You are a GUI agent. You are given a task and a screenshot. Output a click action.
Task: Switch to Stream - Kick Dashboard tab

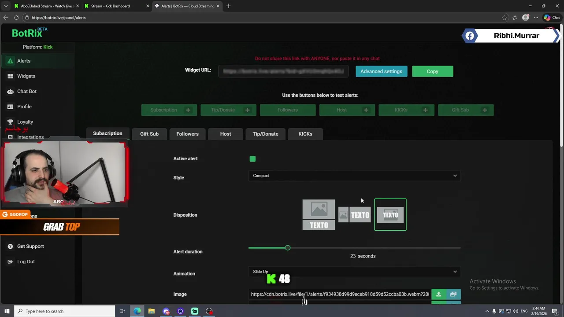tap(116, 6)
